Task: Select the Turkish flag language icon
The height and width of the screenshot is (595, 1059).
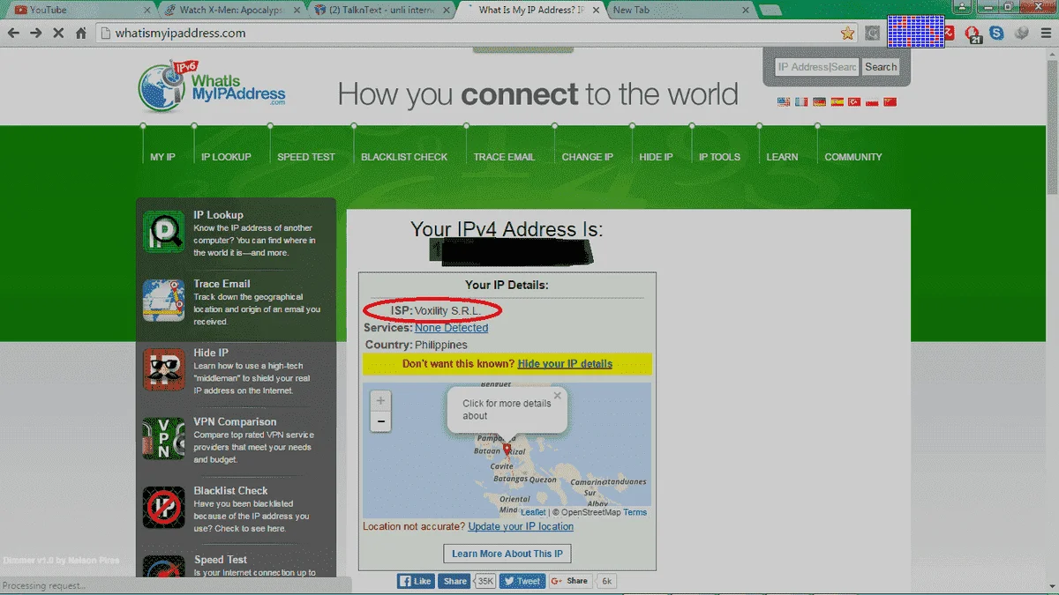Action: [x=854, y=102]
